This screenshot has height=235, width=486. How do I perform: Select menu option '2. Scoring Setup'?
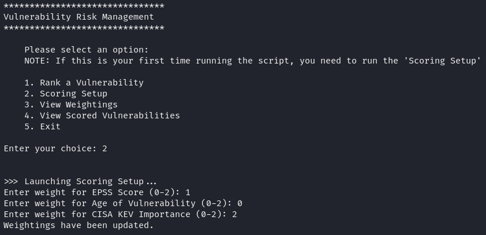[x=66, y=94]
